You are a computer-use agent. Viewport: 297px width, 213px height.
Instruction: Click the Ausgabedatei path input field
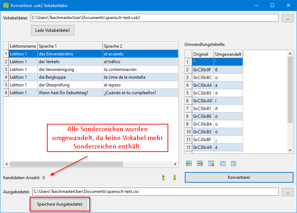point(155,192)
